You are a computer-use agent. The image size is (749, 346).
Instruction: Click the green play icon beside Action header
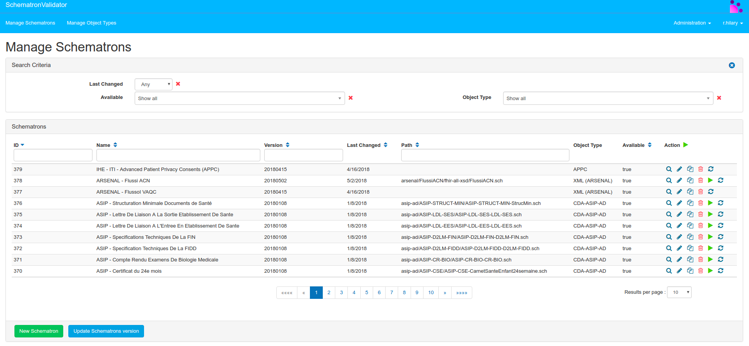coord(685,145)
